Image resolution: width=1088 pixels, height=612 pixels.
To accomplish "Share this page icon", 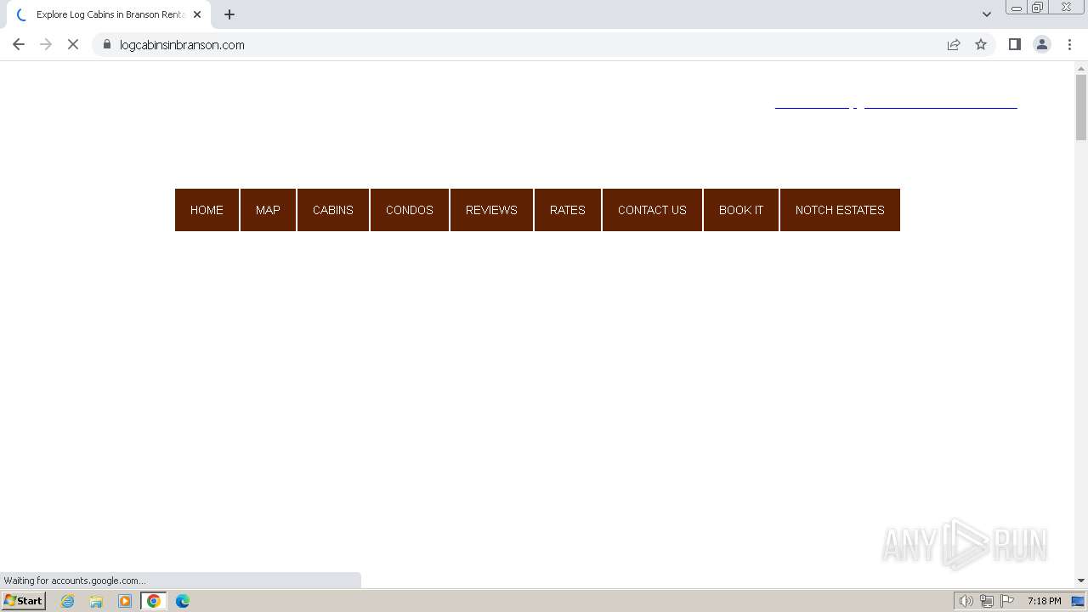I will 954,44.
